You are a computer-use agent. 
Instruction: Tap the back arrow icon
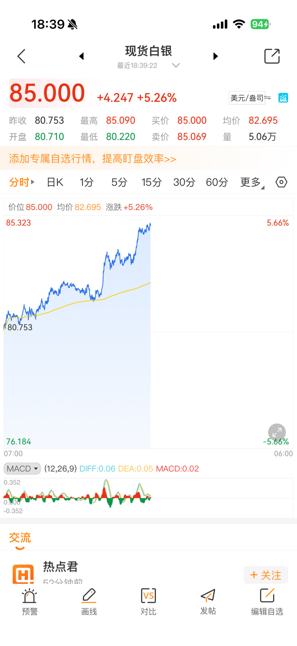click(22, 56)
